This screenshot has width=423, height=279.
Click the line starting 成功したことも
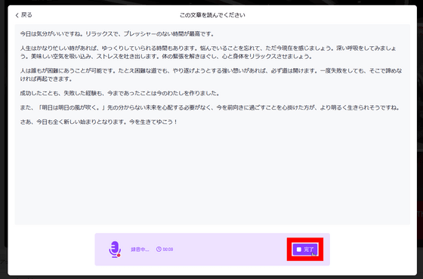[120, 94]
